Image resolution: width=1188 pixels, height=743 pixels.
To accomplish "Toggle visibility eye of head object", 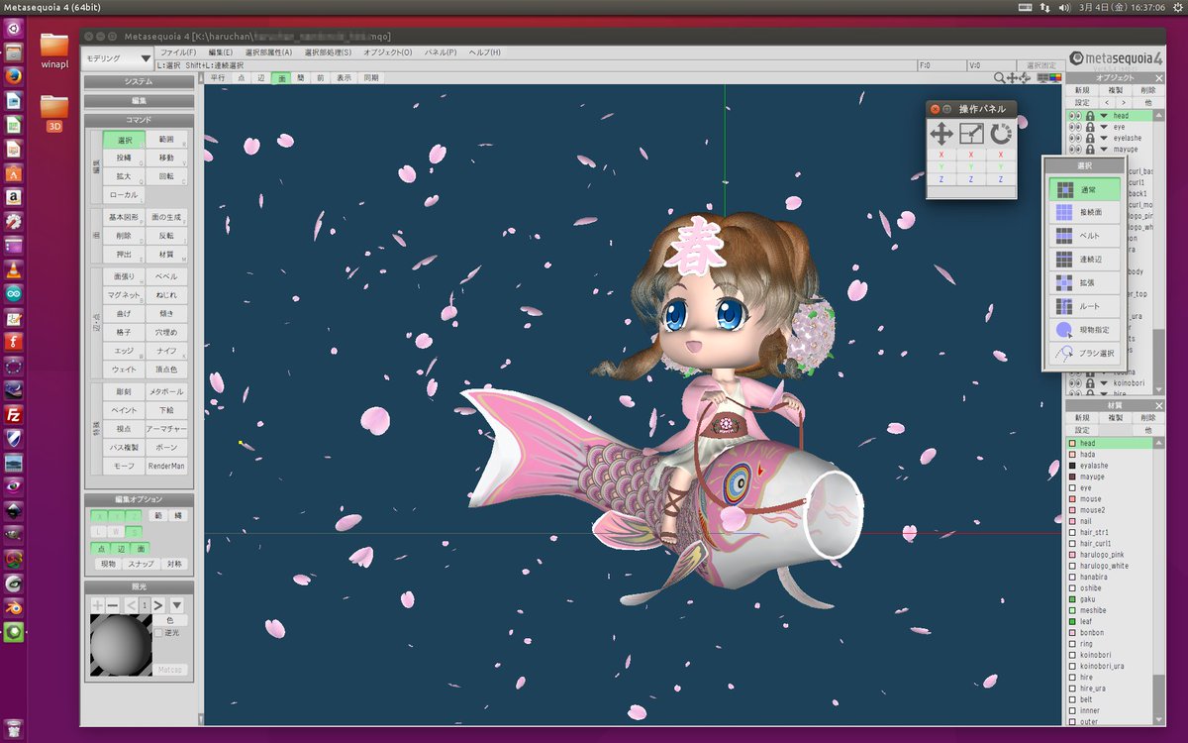I will (x=1074, y=116).
